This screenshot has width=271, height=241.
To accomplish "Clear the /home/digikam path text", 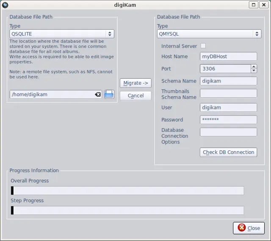I will pyautogui.click(x=98, y=94).
